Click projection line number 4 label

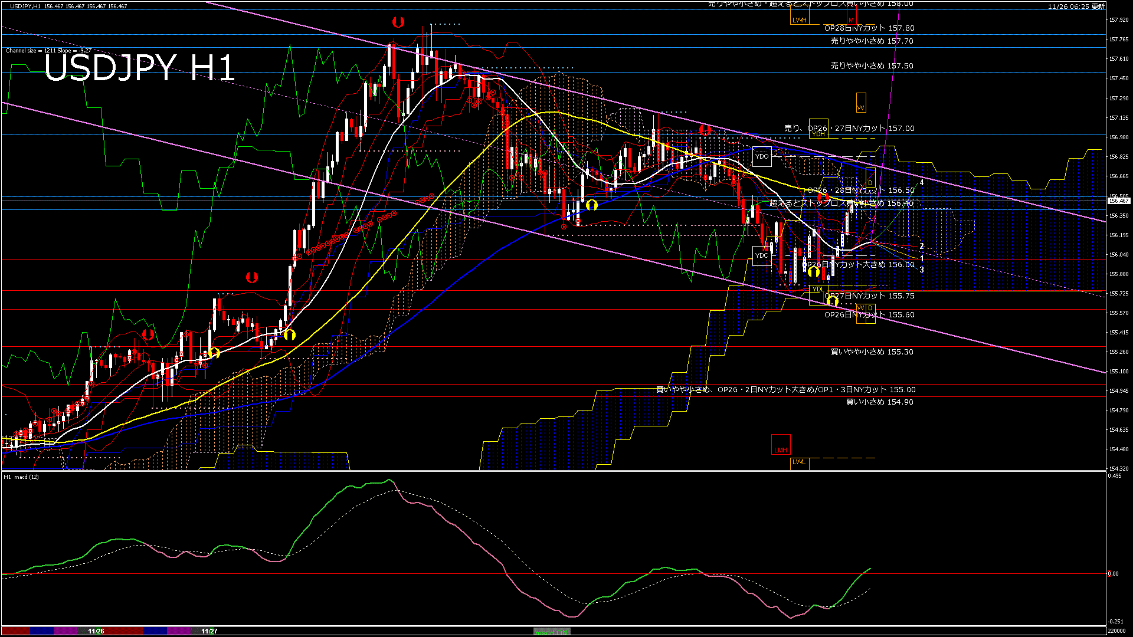[x=922, y=183]
